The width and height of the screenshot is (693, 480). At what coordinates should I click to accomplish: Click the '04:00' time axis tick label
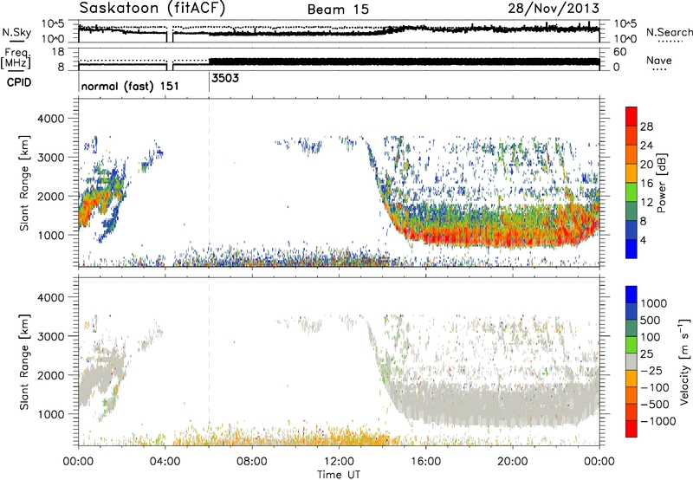(x=165, y=462)
